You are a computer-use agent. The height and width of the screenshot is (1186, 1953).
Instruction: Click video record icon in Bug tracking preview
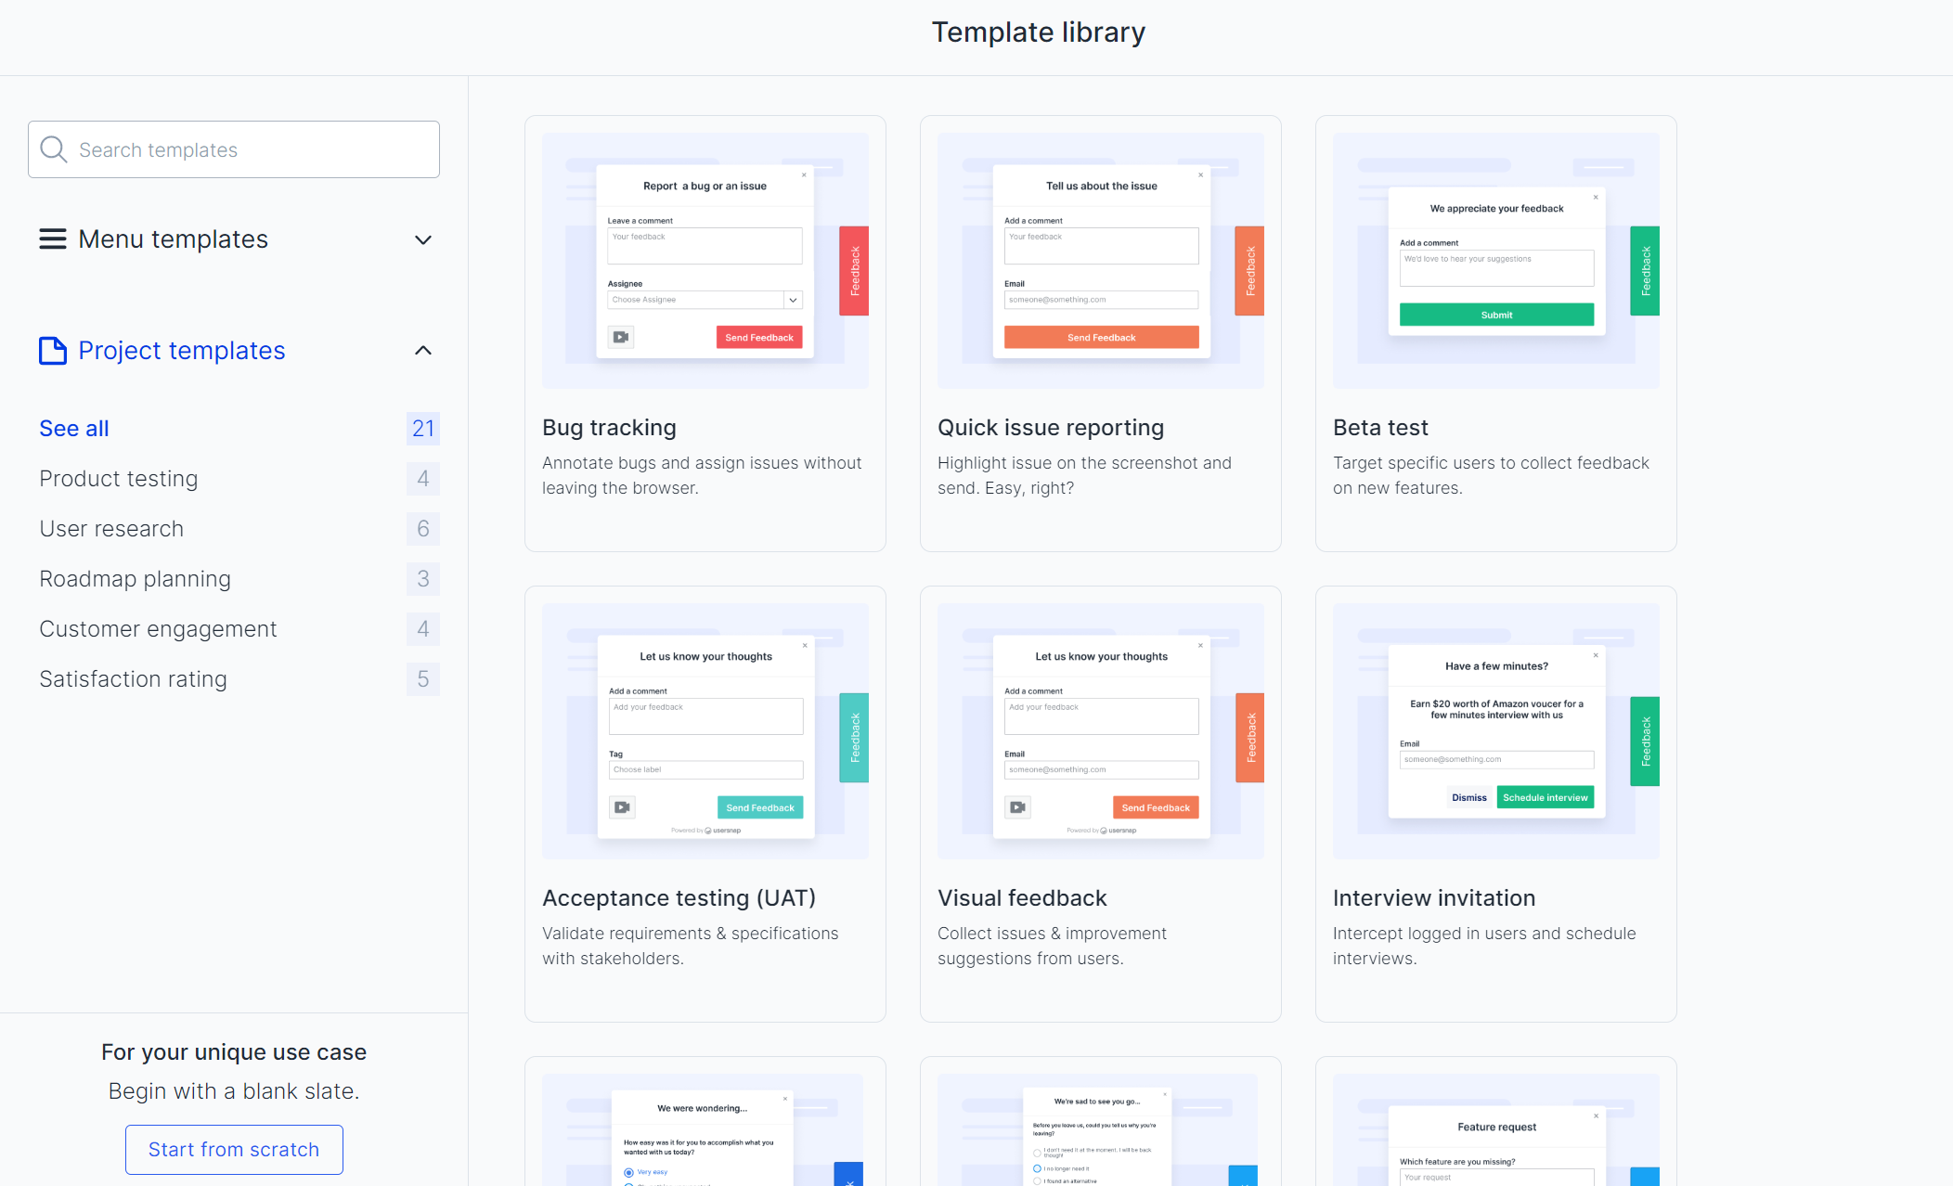point(621,337)
